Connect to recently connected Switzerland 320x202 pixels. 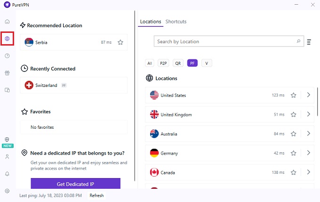point(74,85)
